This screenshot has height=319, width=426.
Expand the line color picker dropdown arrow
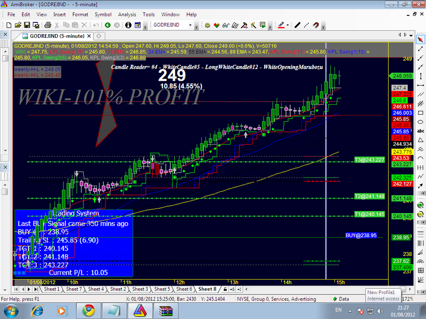click(x=288, y=25)
